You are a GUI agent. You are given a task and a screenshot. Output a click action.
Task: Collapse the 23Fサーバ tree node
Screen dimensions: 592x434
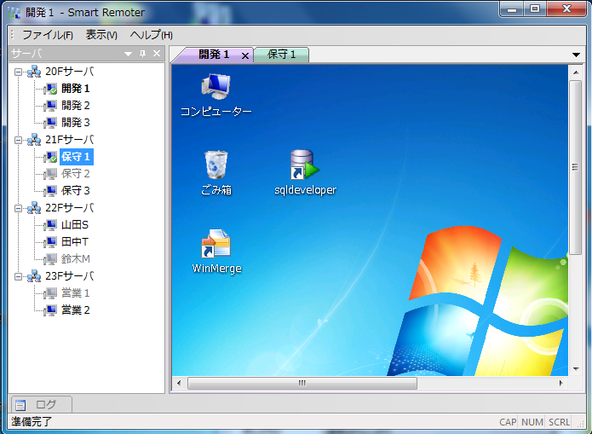pos(19,276)
